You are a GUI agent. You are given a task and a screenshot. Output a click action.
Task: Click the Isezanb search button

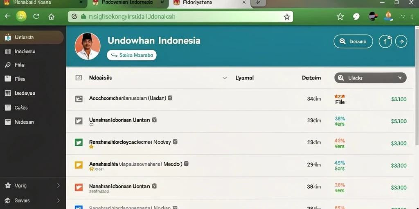pyautogui.click(x=353, y=41)
